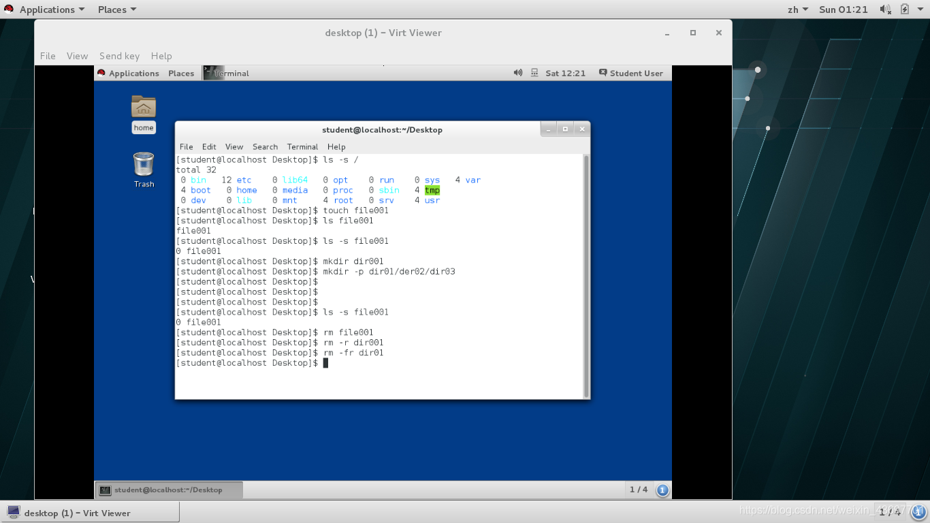Click the lib64 directory entry
Image resolution: width=930 pixels, height=523 pixels.
pos(295,180)
